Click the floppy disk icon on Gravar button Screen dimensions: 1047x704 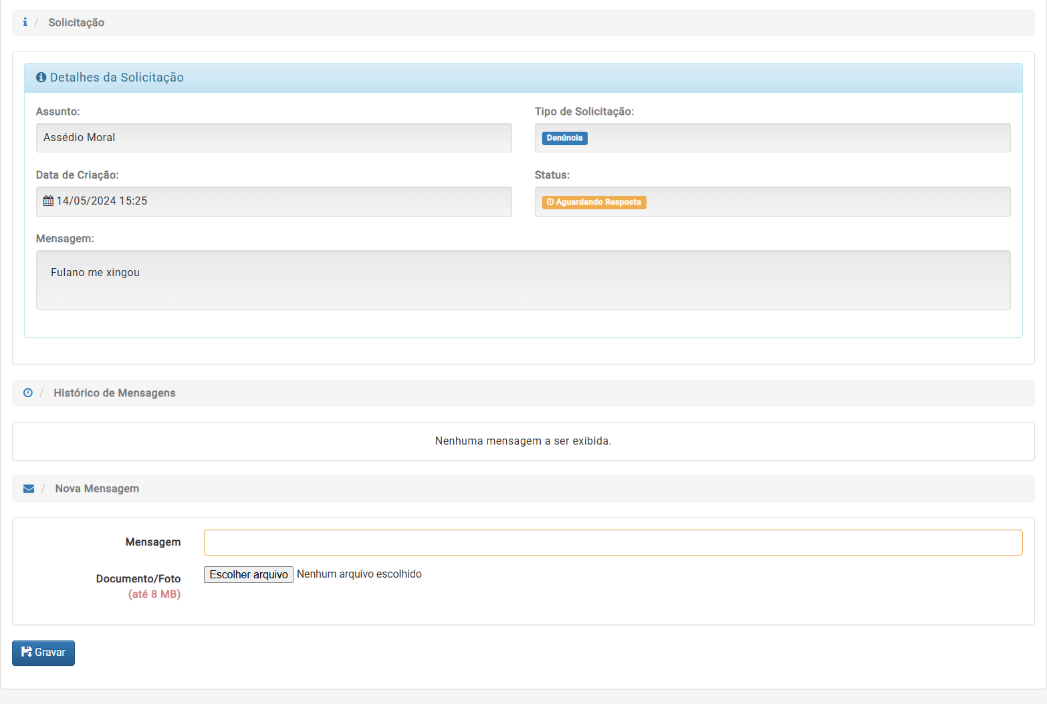[27, 652]
